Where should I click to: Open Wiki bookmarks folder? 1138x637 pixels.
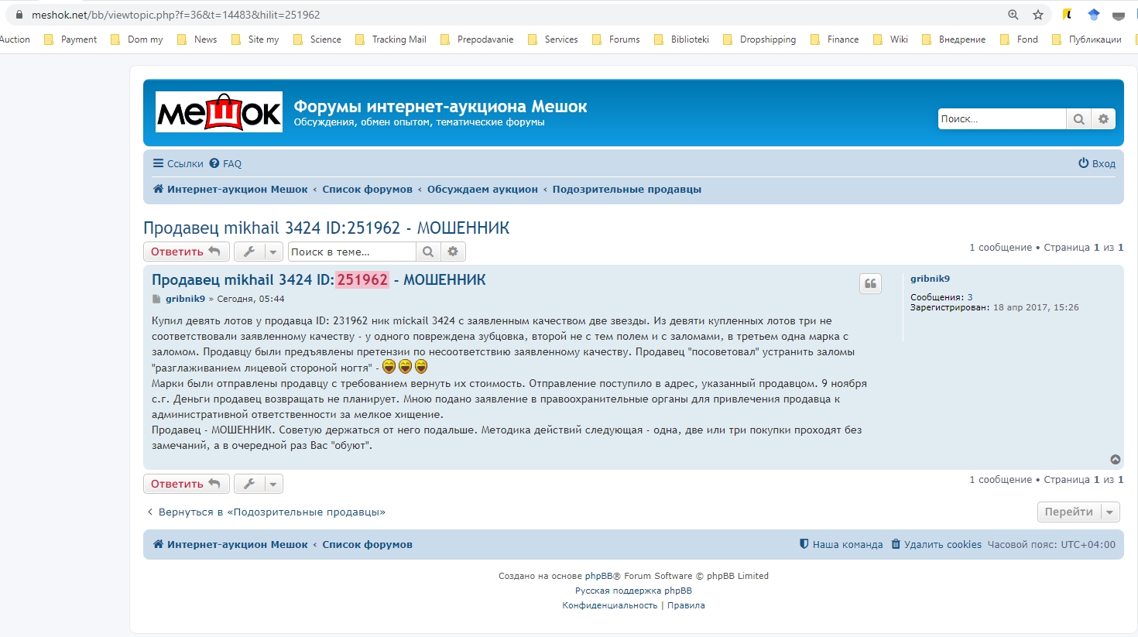[x=890, y=39]
